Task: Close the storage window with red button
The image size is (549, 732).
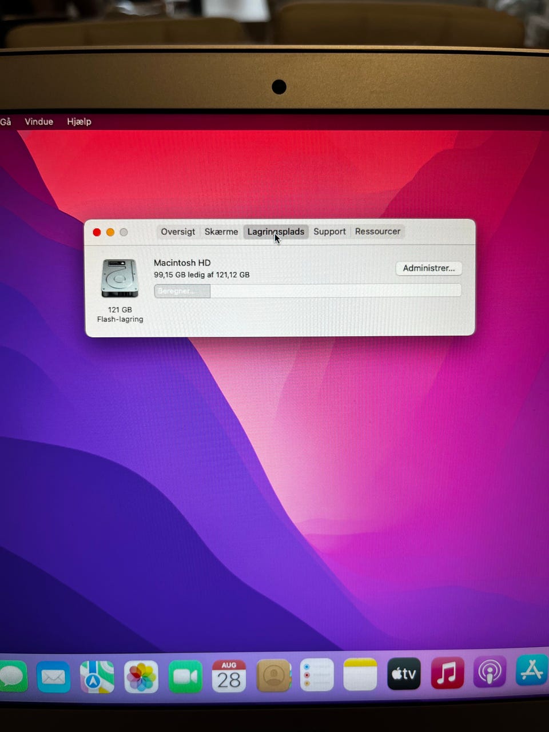Action: 97,232
